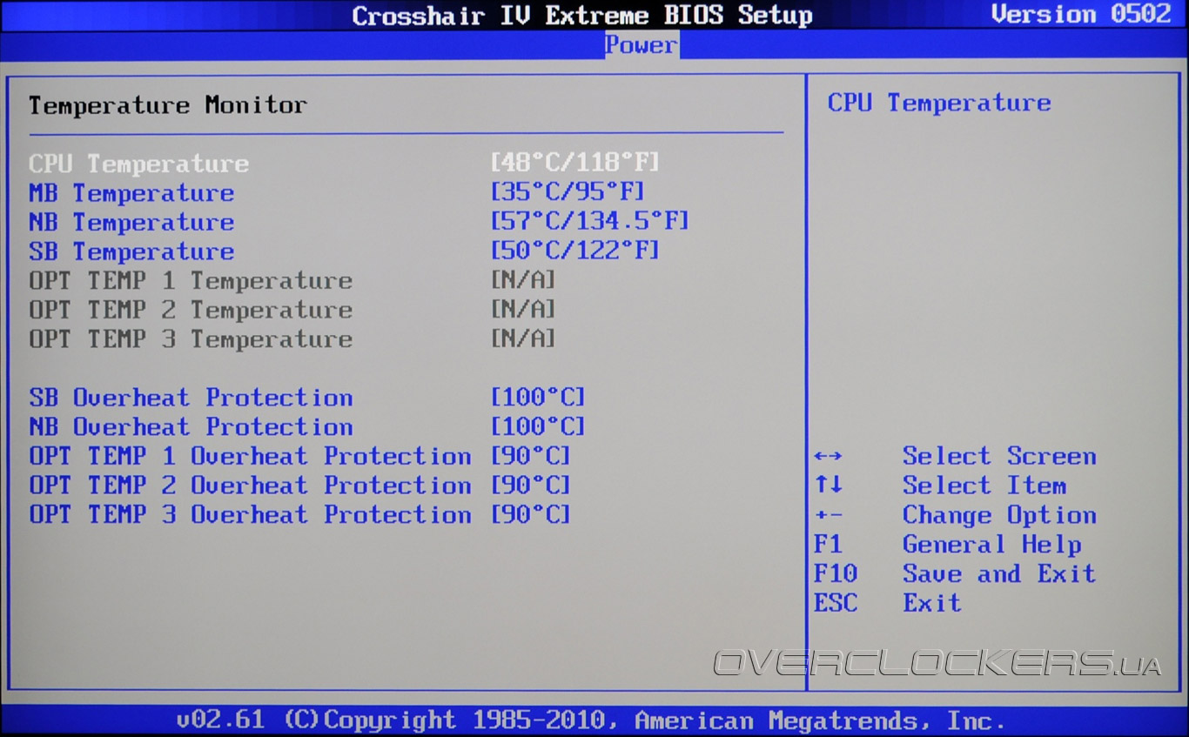Click the CPU reading 48°C/118°F

pyautogui.click(x=575, y=164)
